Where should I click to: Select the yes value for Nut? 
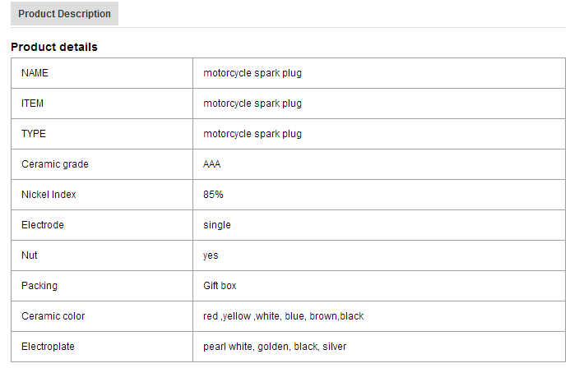[211, 255]
